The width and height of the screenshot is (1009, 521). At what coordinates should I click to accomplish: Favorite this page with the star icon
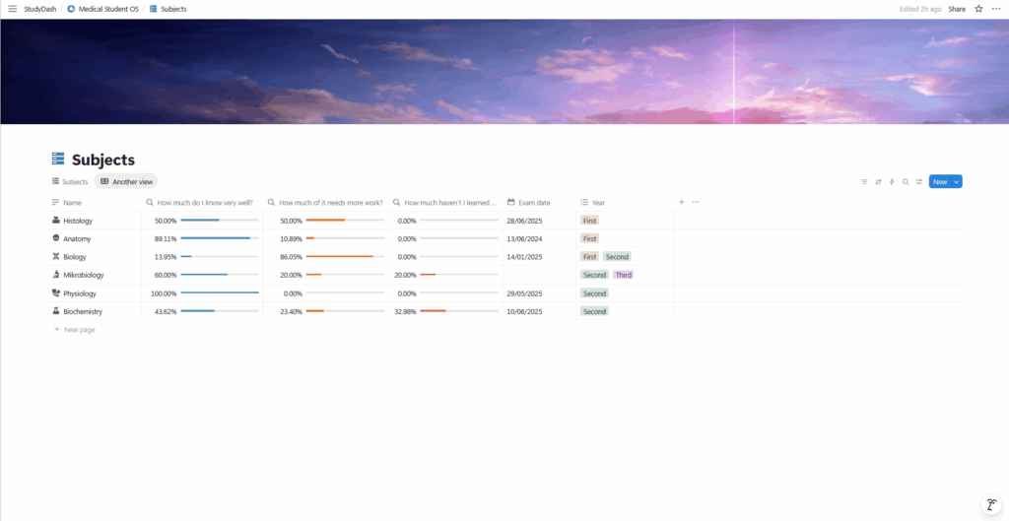(978, 9)
